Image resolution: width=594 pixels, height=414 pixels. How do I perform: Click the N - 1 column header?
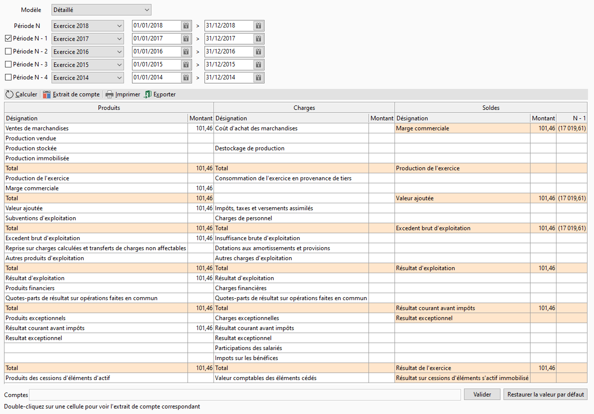(571, 118)
